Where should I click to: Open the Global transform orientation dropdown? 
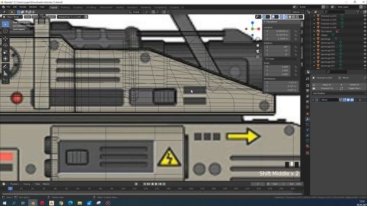(x=136, y=12)
